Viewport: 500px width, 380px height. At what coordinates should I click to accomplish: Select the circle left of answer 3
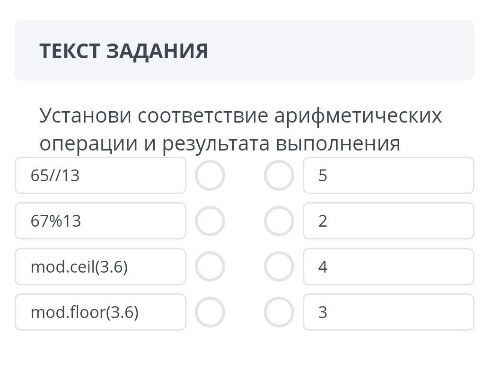279,312
